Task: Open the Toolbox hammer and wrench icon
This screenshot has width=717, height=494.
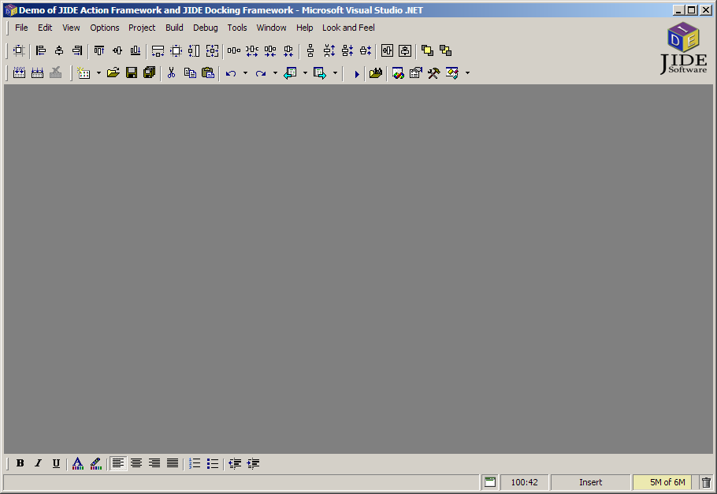Action: pos(433,72)
